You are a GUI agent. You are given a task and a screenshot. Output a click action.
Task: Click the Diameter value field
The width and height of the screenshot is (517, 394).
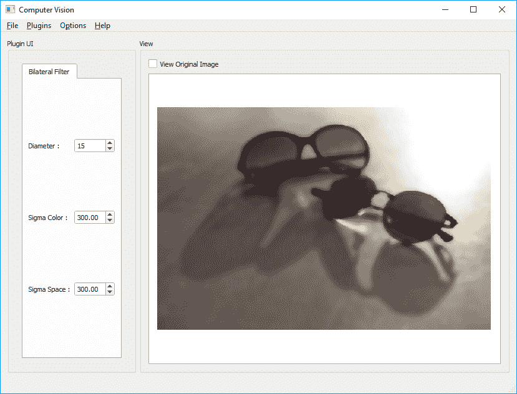point(89,146)
